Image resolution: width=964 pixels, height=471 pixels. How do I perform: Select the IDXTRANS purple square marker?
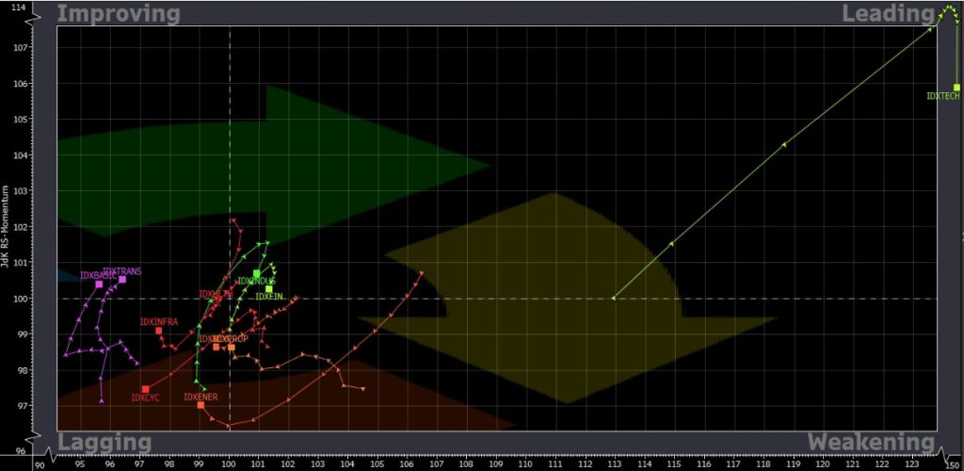point(122,279)
